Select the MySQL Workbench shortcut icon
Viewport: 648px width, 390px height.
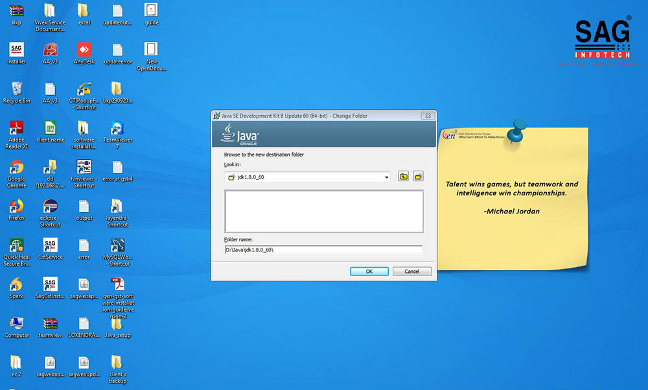click(117, 246)
